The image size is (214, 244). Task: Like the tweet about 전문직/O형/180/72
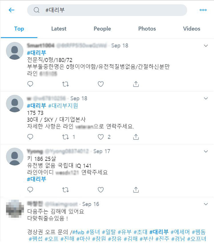point(100,84)
